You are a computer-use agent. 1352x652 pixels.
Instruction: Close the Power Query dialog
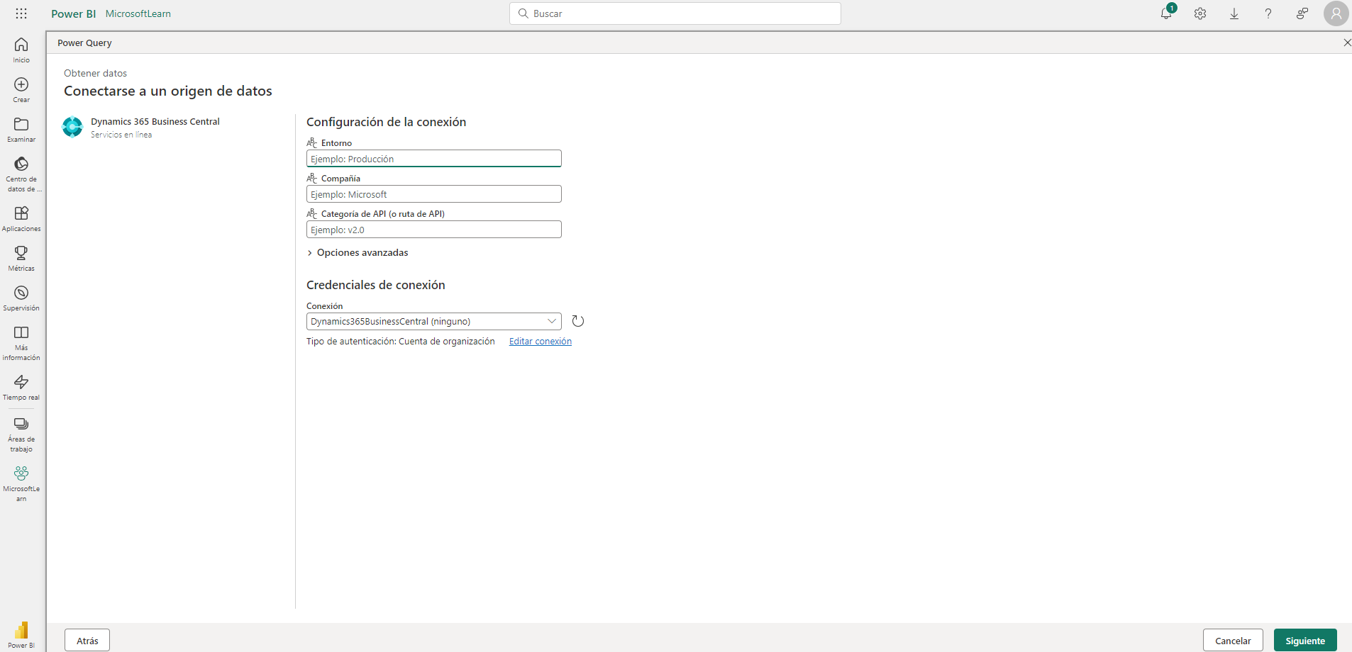coord(1347,43)
